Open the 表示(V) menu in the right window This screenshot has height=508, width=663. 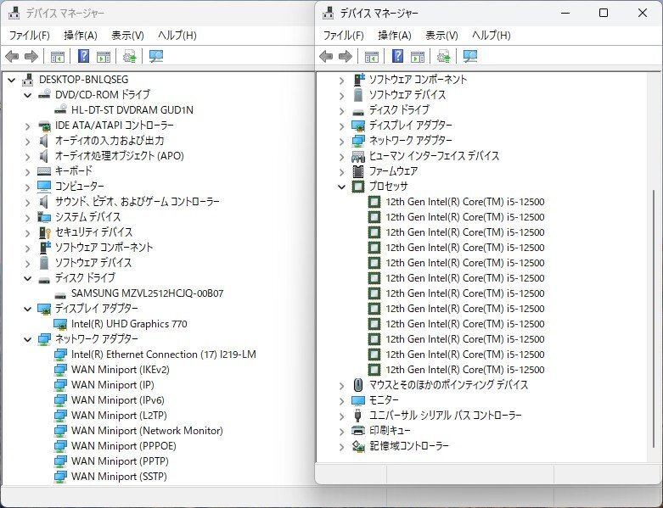(441, 35)
